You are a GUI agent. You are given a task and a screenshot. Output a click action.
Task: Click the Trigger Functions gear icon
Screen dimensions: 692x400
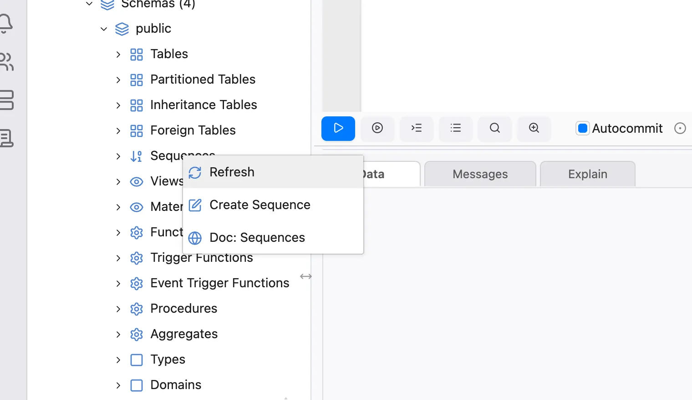pyautogui.click(x=137, y=258)
